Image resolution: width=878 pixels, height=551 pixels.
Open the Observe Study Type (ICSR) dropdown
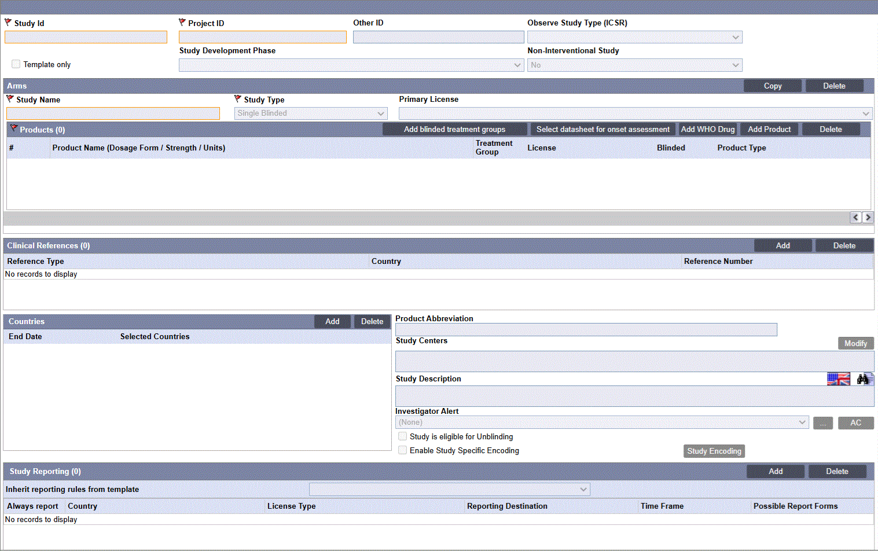tap(736, 36)
